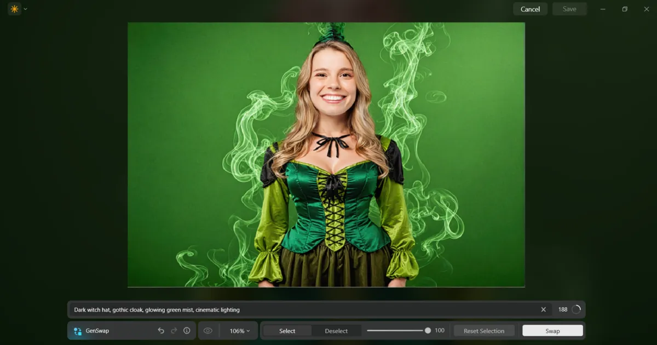The height and width of the screenshot is (345, 657).
Task: Click the Redo arrow icon
Action: [x=174, y=330]
